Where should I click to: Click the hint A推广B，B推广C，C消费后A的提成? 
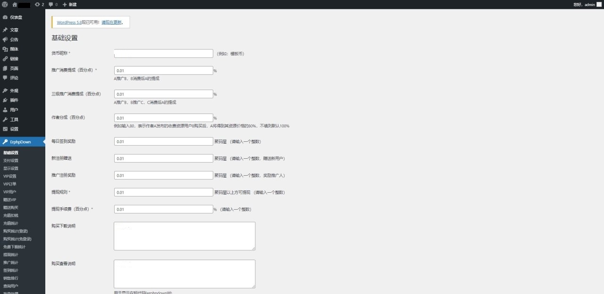[x=145, y=102]
